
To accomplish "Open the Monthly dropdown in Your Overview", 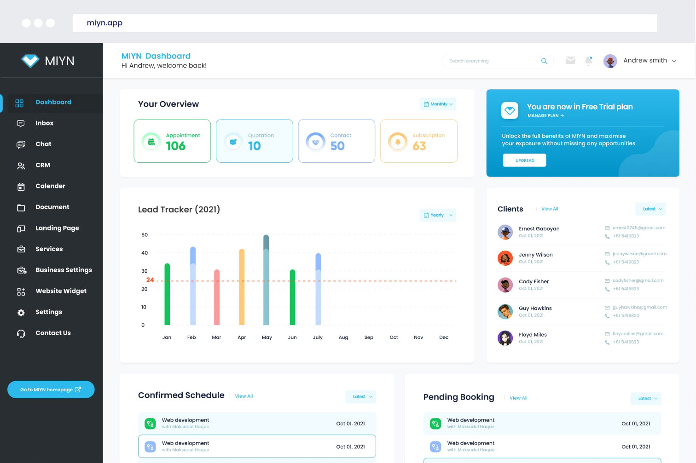I will (437, 104).
